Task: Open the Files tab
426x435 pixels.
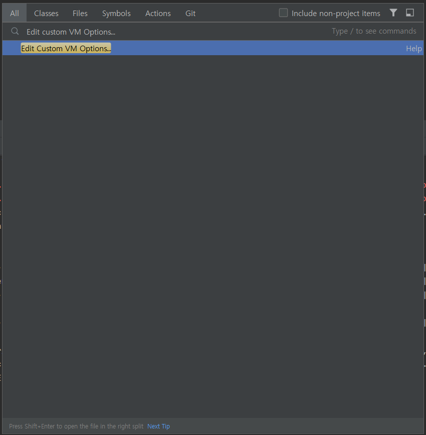Action: (x=80, y=13)
